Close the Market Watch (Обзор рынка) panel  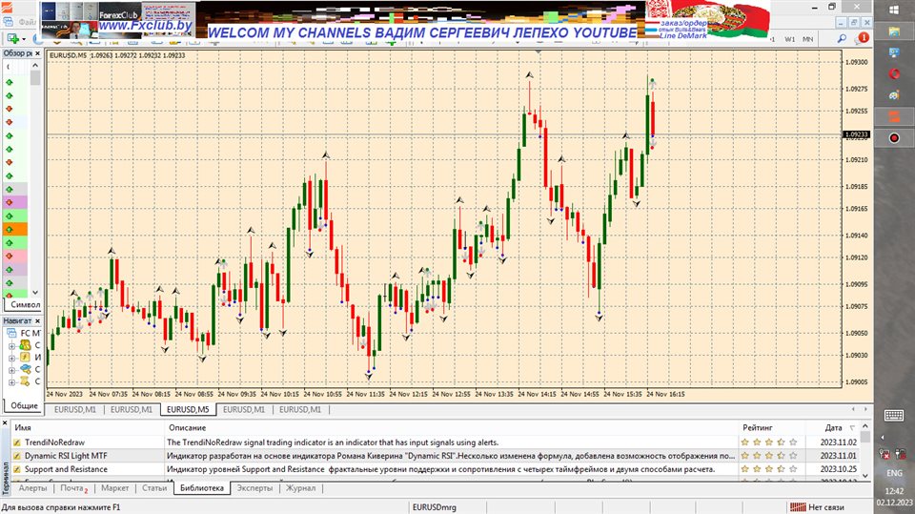click(37, 53)
